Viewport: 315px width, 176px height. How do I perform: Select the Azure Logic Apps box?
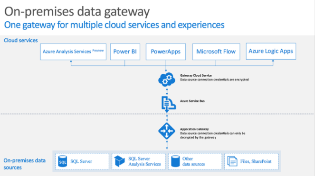[271, 51]
